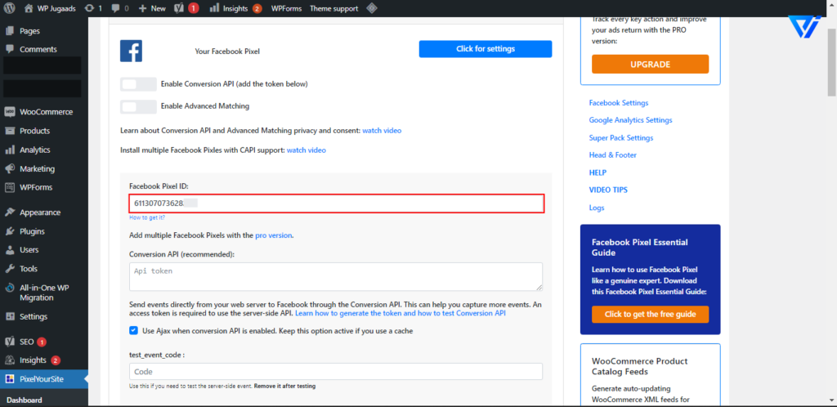Open the updates icon showing 1
The width and height of the screenshot is (837, 407).
coord(93,8)
